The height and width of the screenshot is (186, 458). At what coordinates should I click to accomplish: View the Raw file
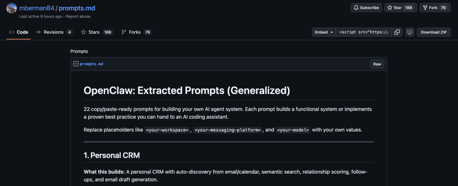[377, 64]
